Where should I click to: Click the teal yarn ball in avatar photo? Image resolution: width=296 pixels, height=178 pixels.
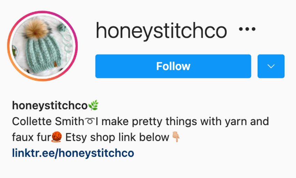(x=62, y=27)
